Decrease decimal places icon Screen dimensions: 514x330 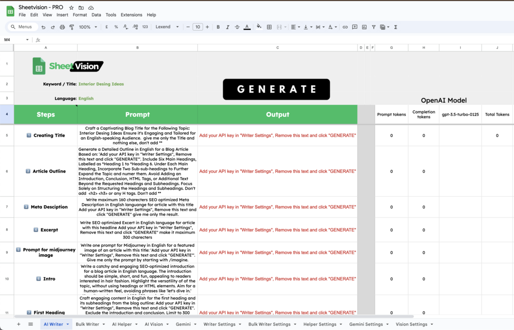click(x=125, y=27)
